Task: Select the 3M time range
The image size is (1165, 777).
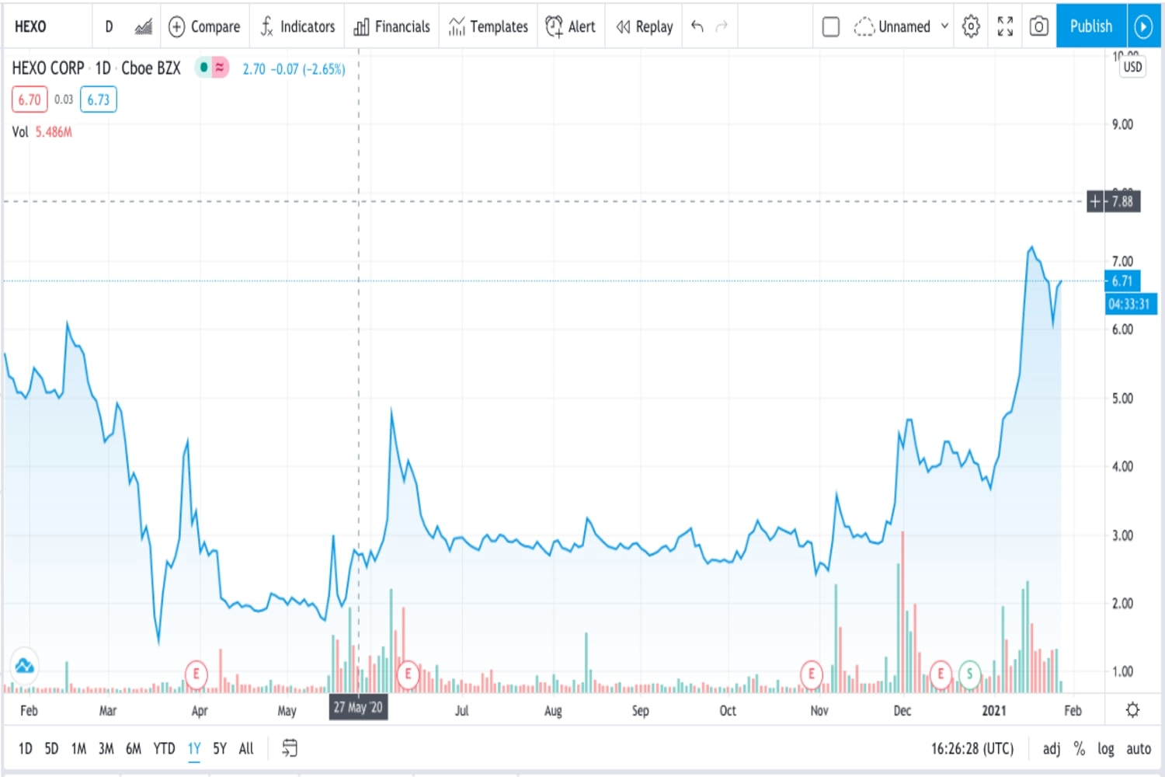Action: [x=106, y=748]
